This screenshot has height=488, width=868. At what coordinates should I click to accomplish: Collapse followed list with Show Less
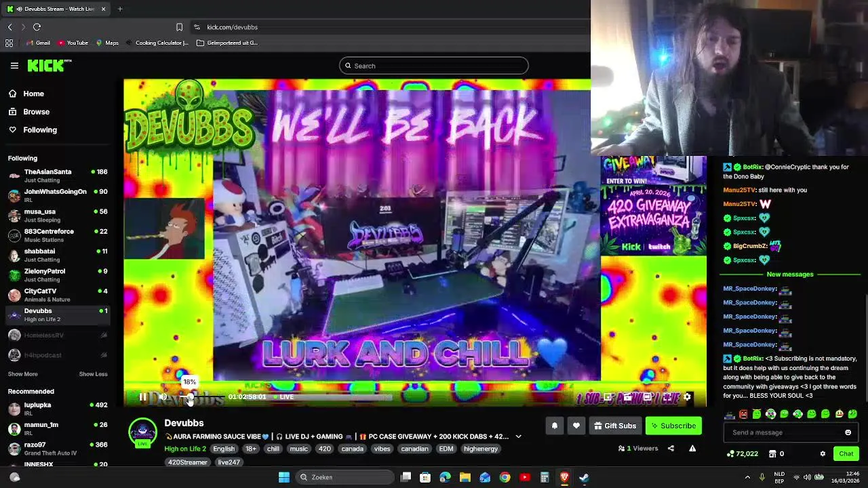coord(93,374)
